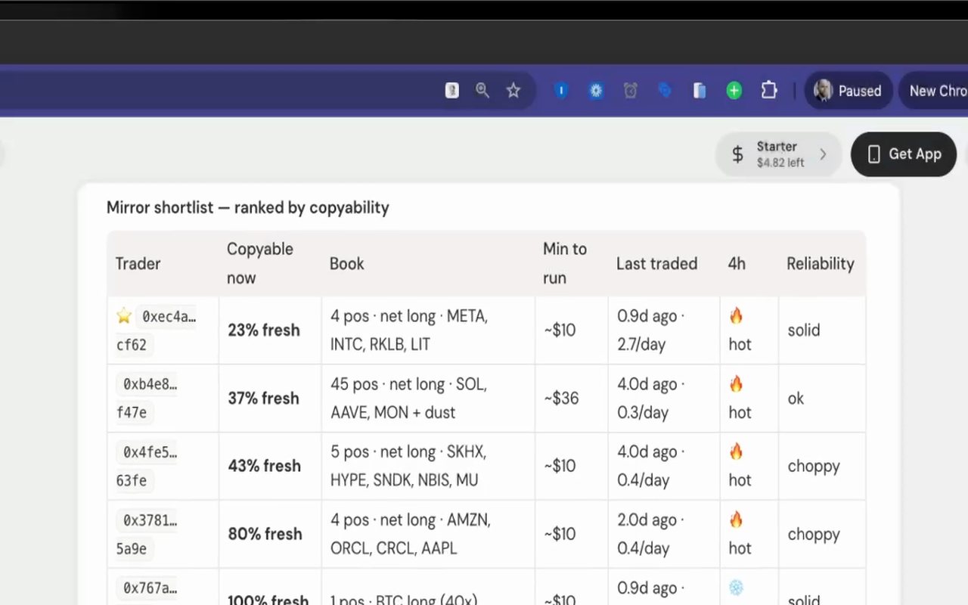This screenshot has height=605, width=968.
Task: Click the Min to run column header
Action: point(565,263)
